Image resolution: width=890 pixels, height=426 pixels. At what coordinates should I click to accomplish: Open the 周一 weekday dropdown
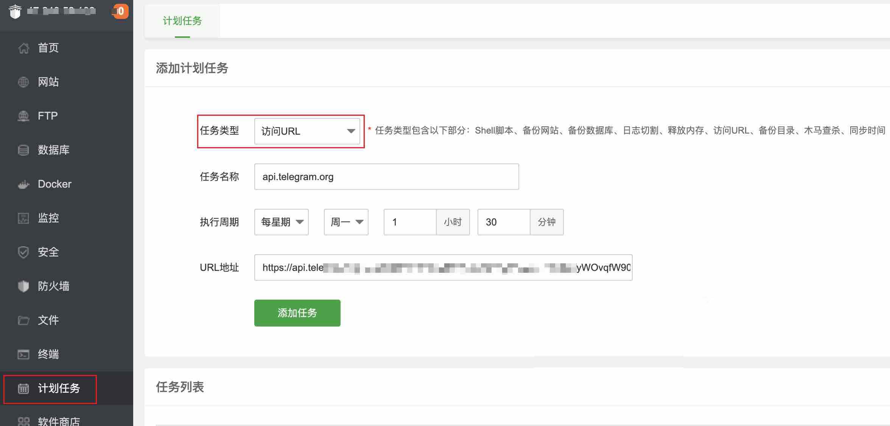[346, 222]
